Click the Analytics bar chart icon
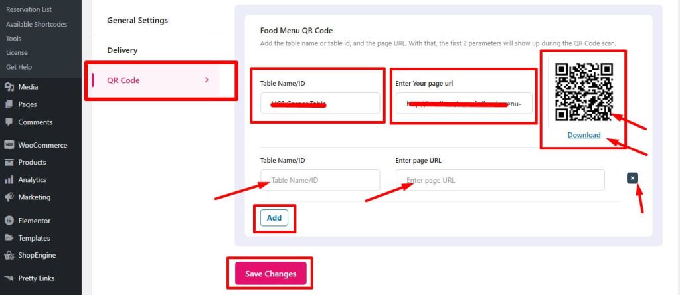 point(9,179)
